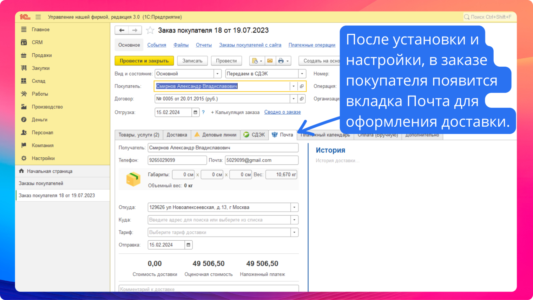533x300 pixels.
Task: Click the Почта email input field
Action: [x=261, y=160]
